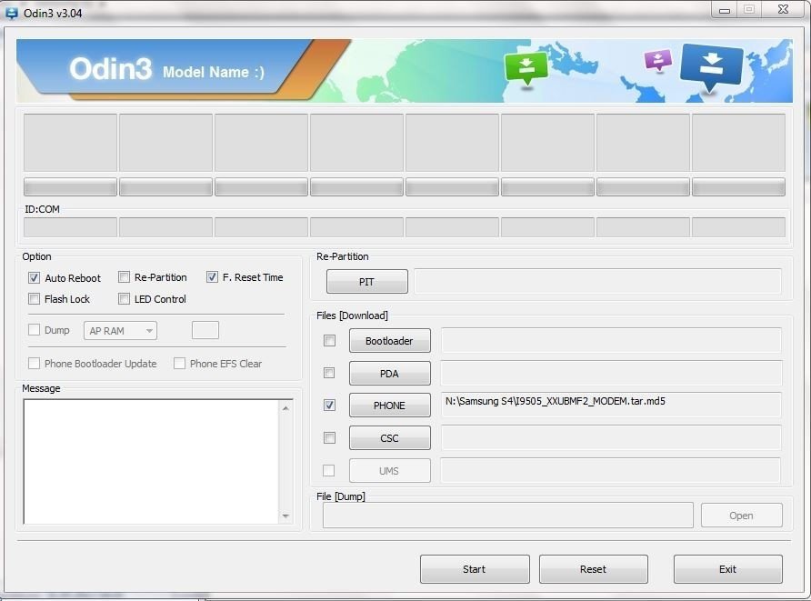Exit Odin3
811x601 pixels.
[x=727, y=569]
